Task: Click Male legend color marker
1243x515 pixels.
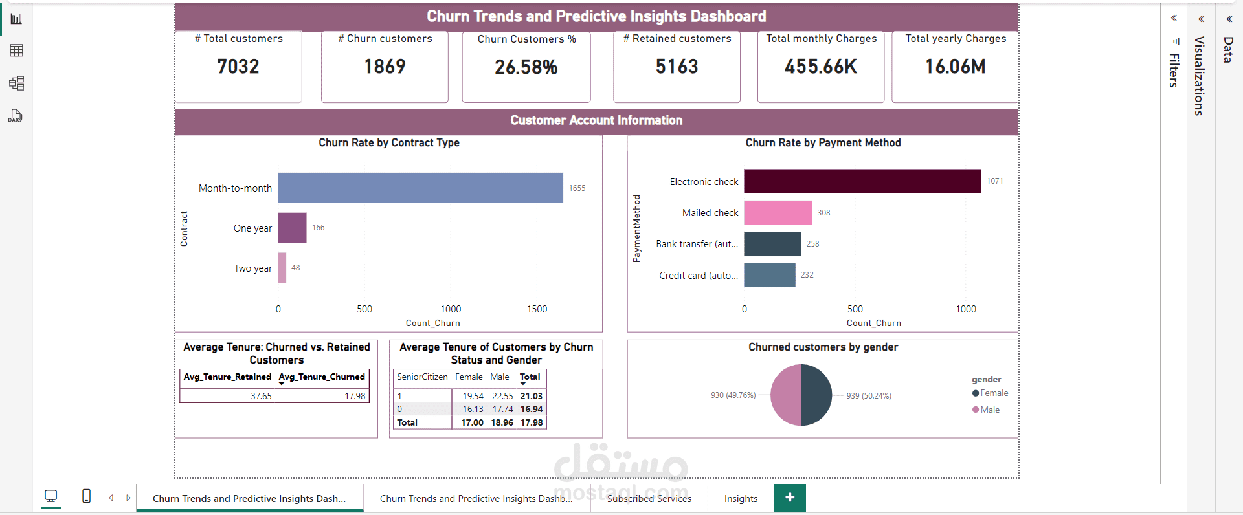Action: (976, 410)
